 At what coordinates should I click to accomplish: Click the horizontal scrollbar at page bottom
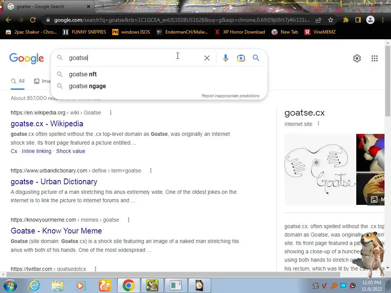[173, 275]
